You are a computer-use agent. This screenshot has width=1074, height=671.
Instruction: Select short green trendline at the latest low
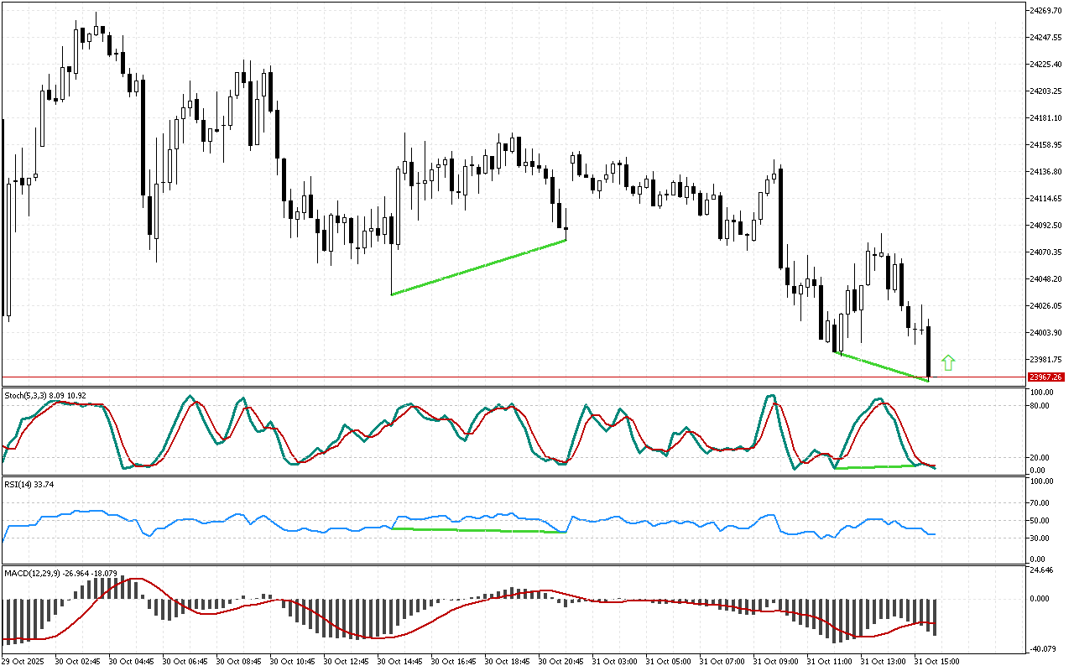point(884,367)
